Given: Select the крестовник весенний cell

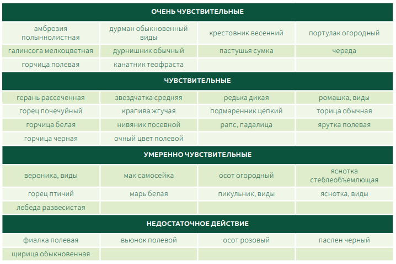Looking at the screenshot, I should 246,33.
